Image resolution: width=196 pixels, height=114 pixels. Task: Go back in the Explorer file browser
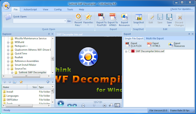[5, 82]
